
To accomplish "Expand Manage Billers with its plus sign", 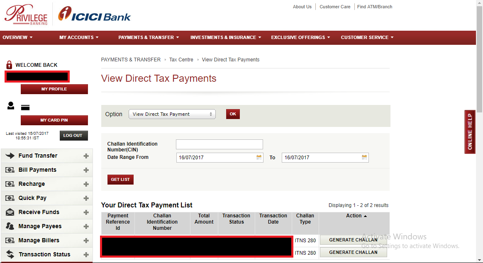I will pos(86,241).
